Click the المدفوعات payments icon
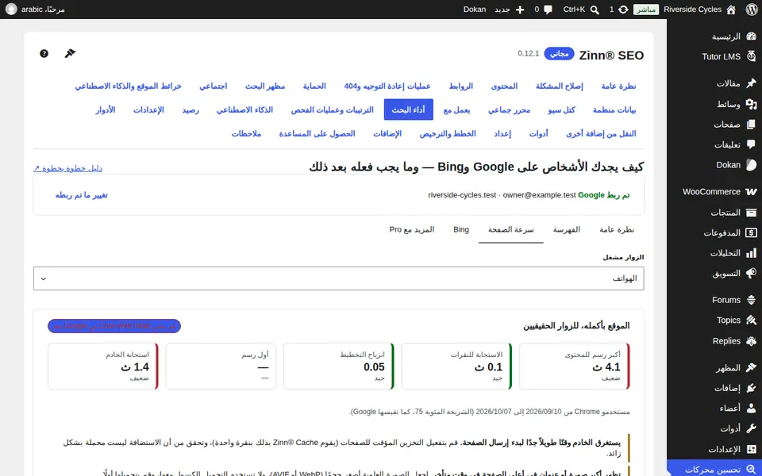 pos(752,232)
